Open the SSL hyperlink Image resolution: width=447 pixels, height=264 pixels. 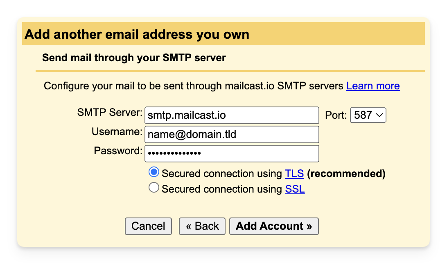(x=295, y=189)
